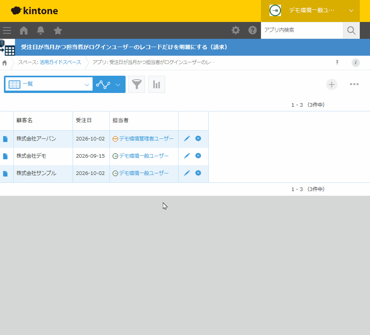The image size is (370, 335).
Task: Open notifications bell
Action: (40, 31)
